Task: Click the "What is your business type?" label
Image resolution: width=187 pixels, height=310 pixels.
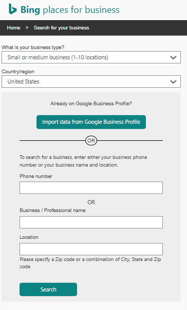Action: [x=33, y=47]
